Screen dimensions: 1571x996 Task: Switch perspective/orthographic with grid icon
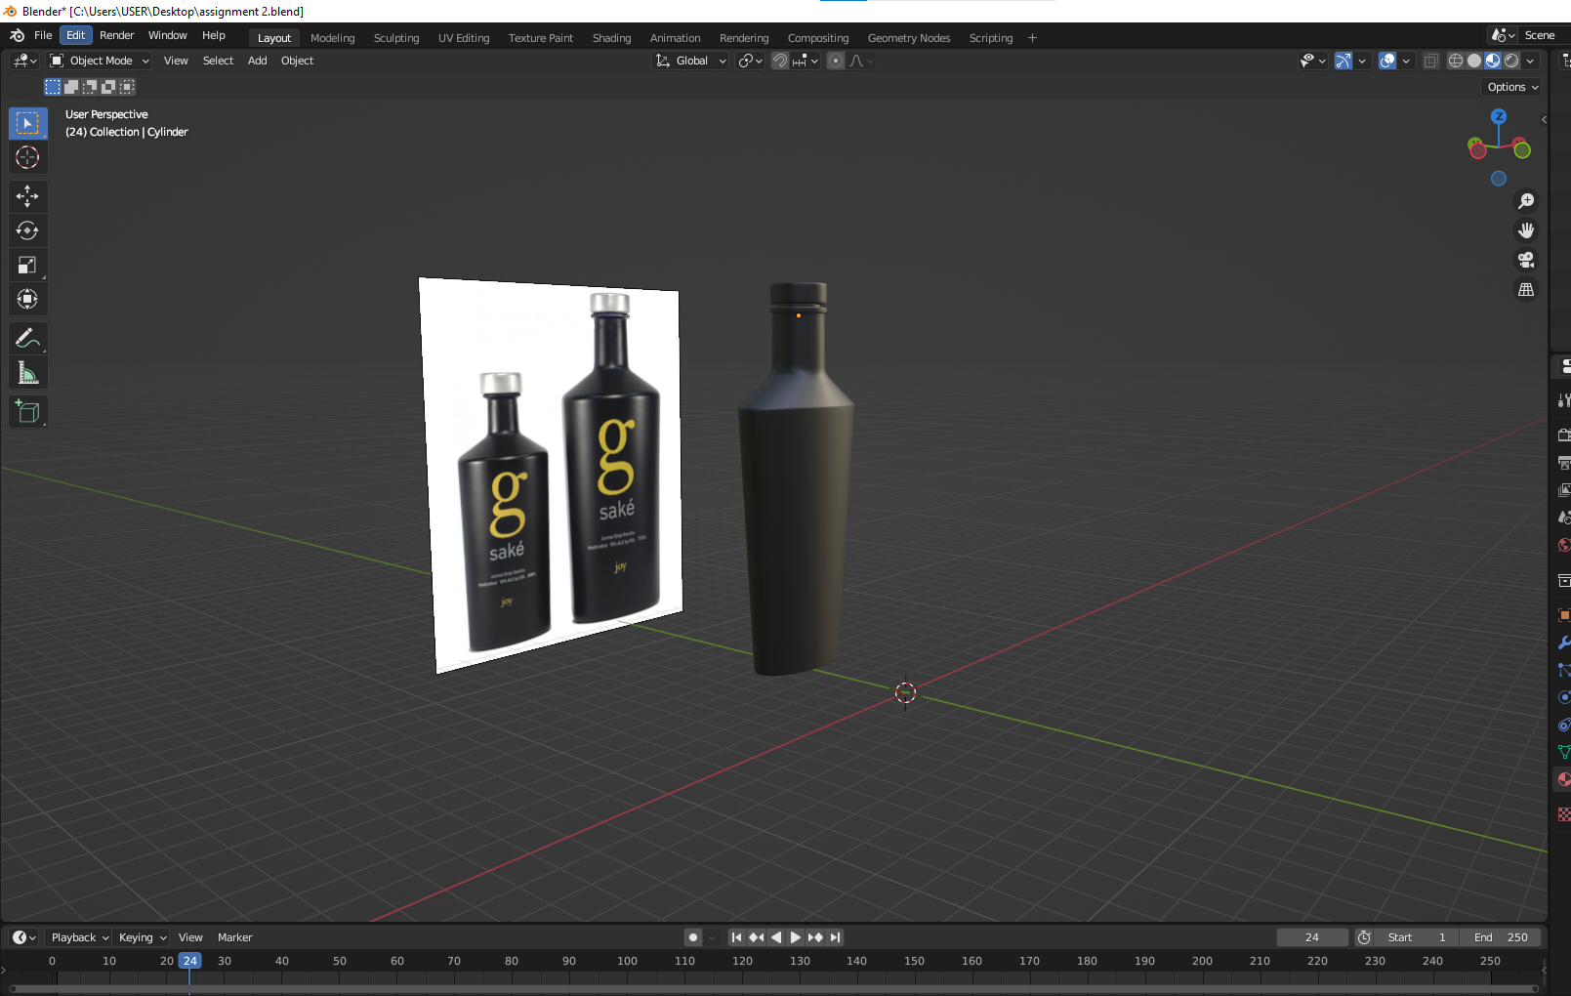[x=1526, y=290]
